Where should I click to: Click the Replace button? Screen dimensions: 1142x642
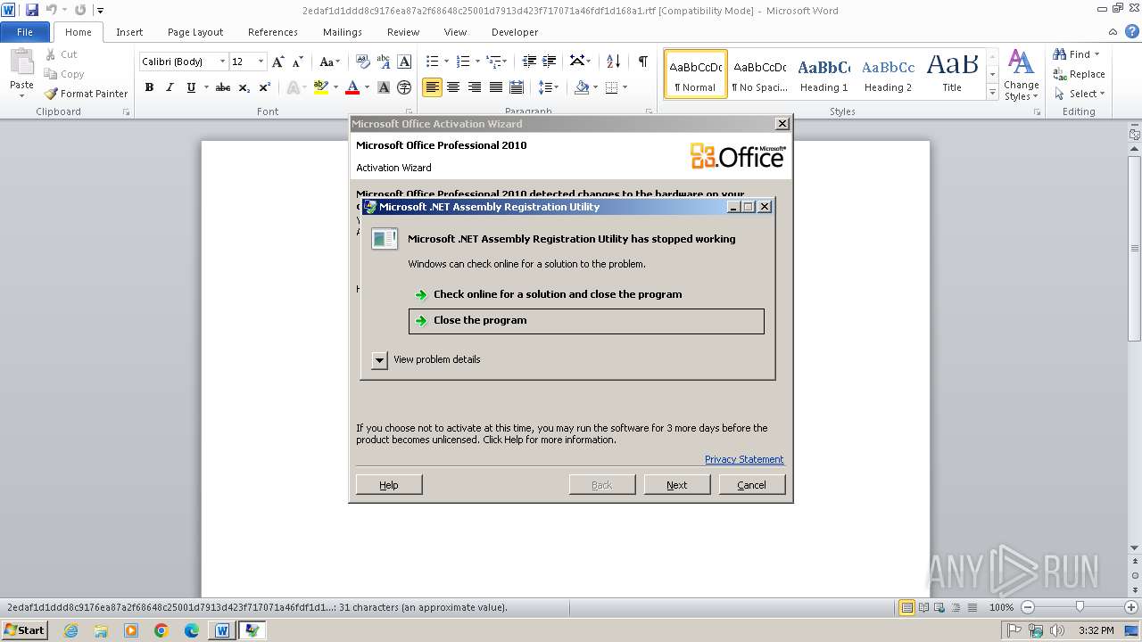(1079, 74)
